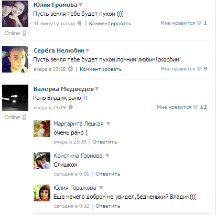Image resolution: width=216 pixels, height=215 pixels.
Task: Open Серёга Нелюбин's profile photo
Action: pyautogui.click(x=15, y=59)
